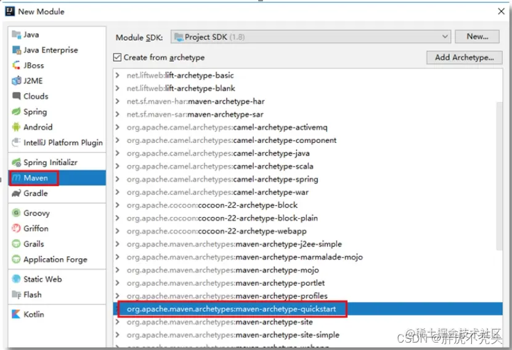Click the Add Archetype... button
512x350 pixels.
click(x=465, y=57)
